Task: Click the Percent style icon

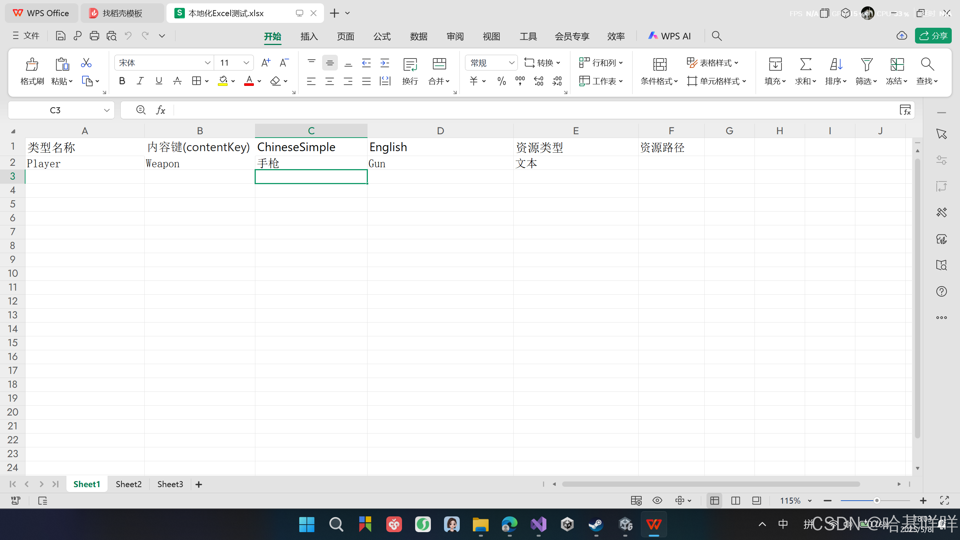Action: pyautogui.click(x=501, y=81)
